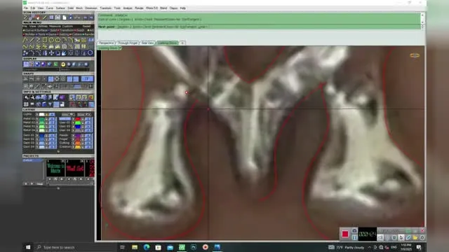Open second dropdown in the Lights layer row
The height and width of the screenshot is (252, 449).
84,114
